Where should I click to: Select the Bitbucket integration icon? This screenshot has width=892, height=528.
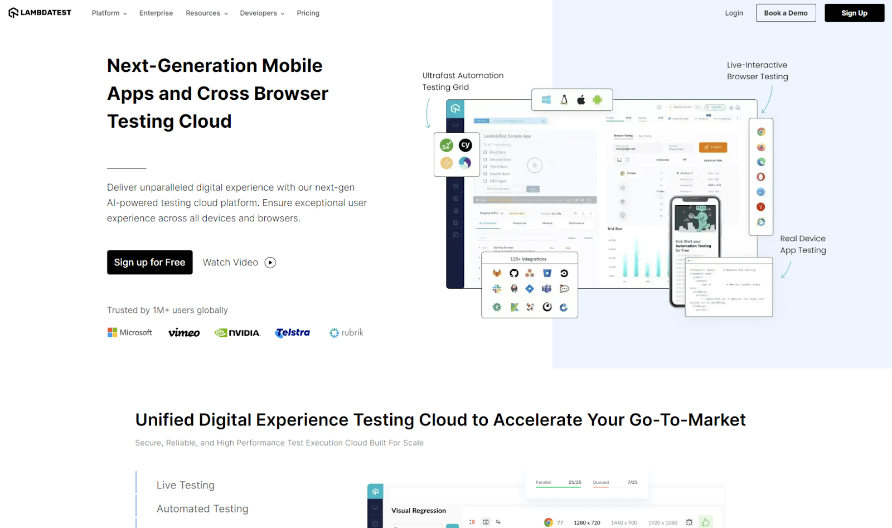547,273
